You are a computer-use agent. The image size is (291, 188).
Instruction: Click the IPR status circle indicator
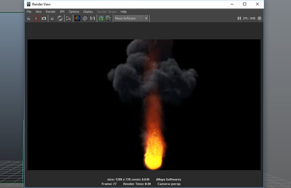[260, 18]
